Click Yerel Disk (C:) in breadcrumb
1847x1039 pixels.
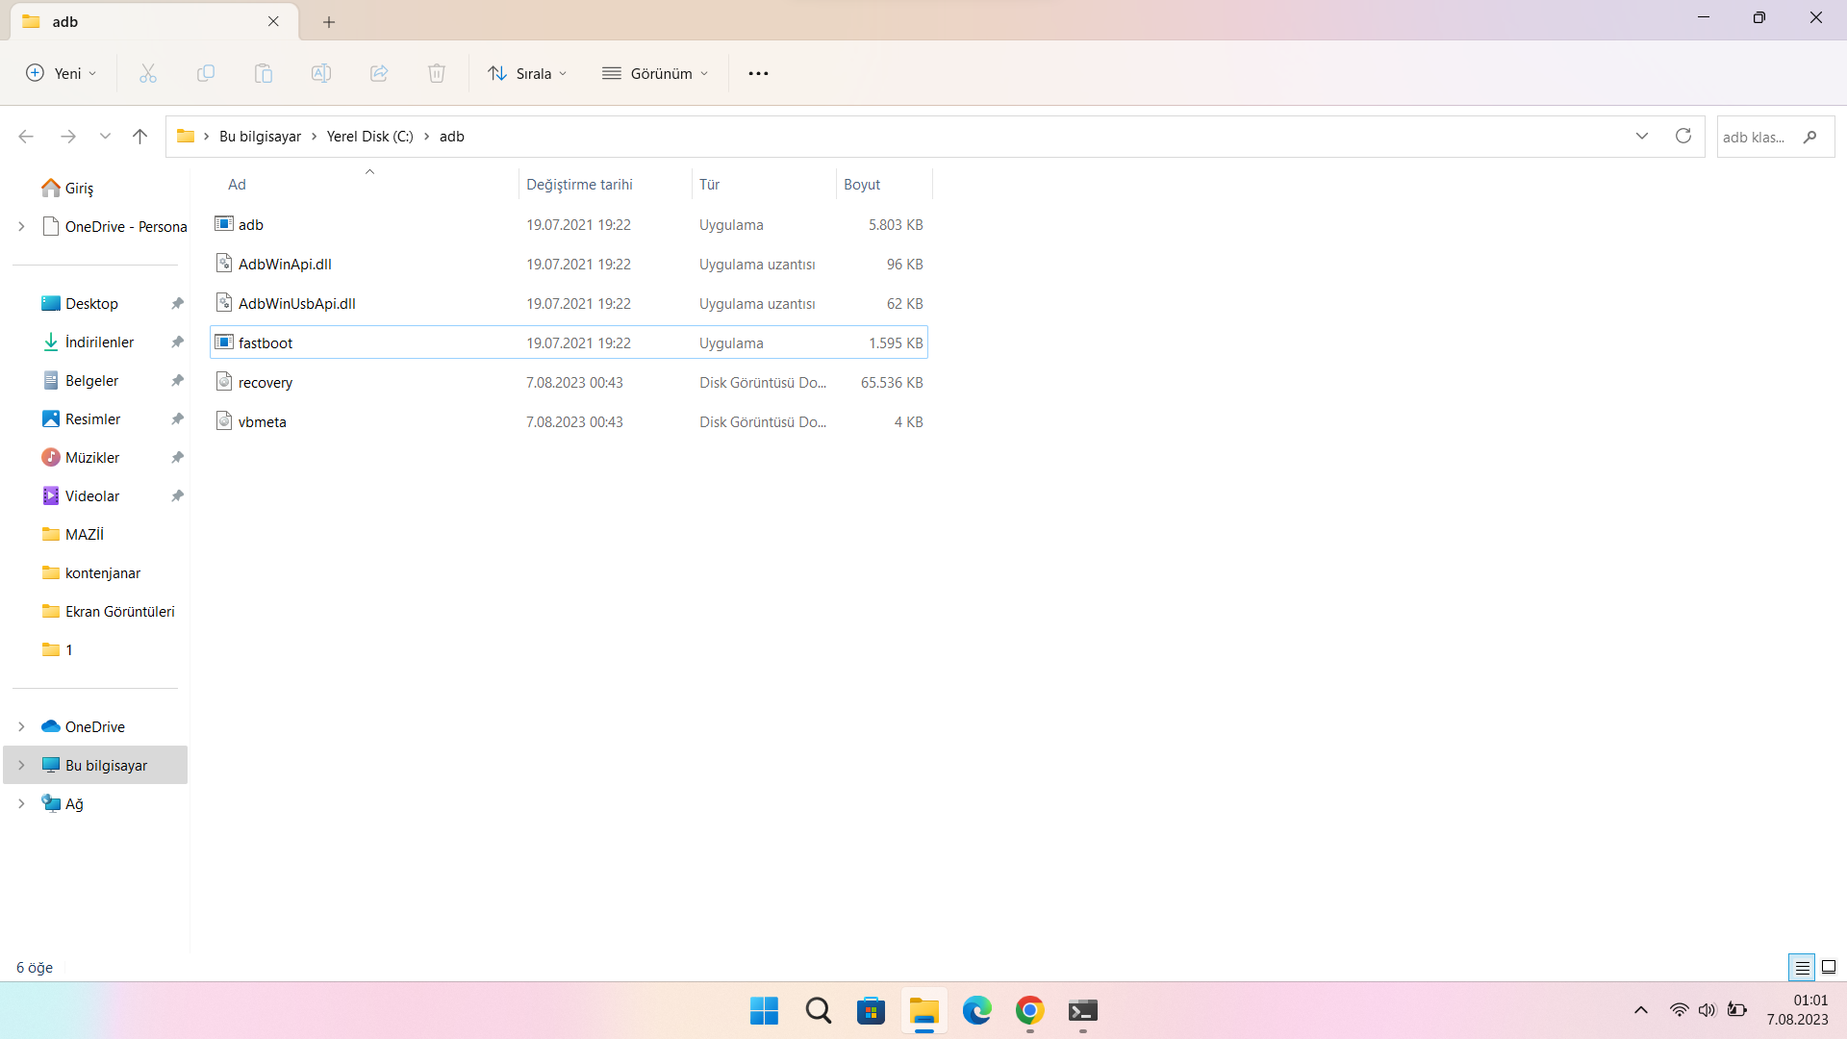click(x=369, y=137)
